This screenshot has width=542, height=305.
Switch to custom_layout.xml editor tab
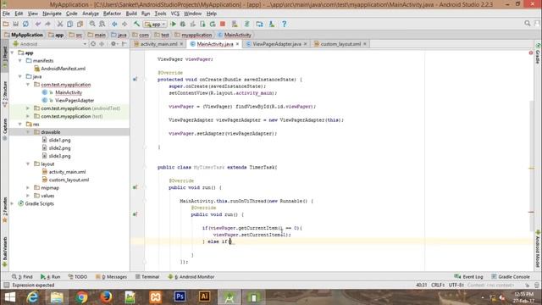(x=340, y=44)
